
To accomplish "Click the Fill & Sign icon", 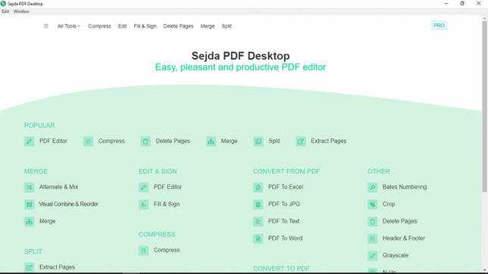I will point(143,204).
